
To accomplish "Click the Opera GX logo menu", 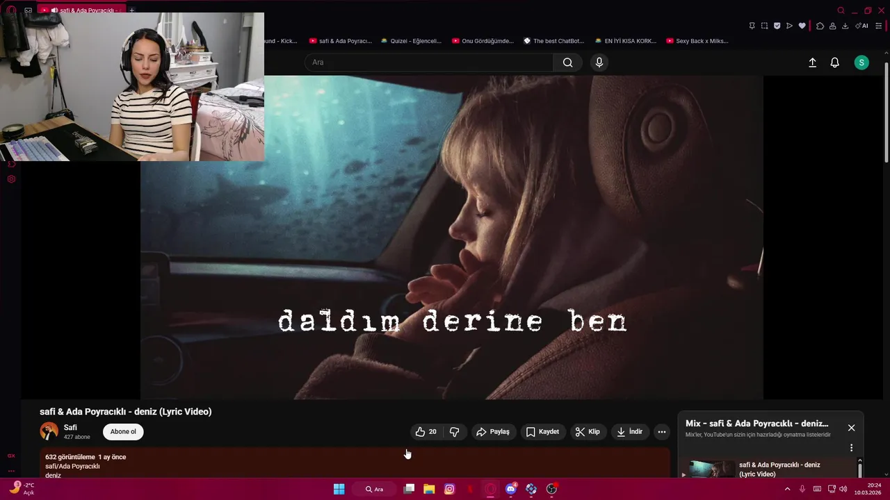I will (11, 10).
